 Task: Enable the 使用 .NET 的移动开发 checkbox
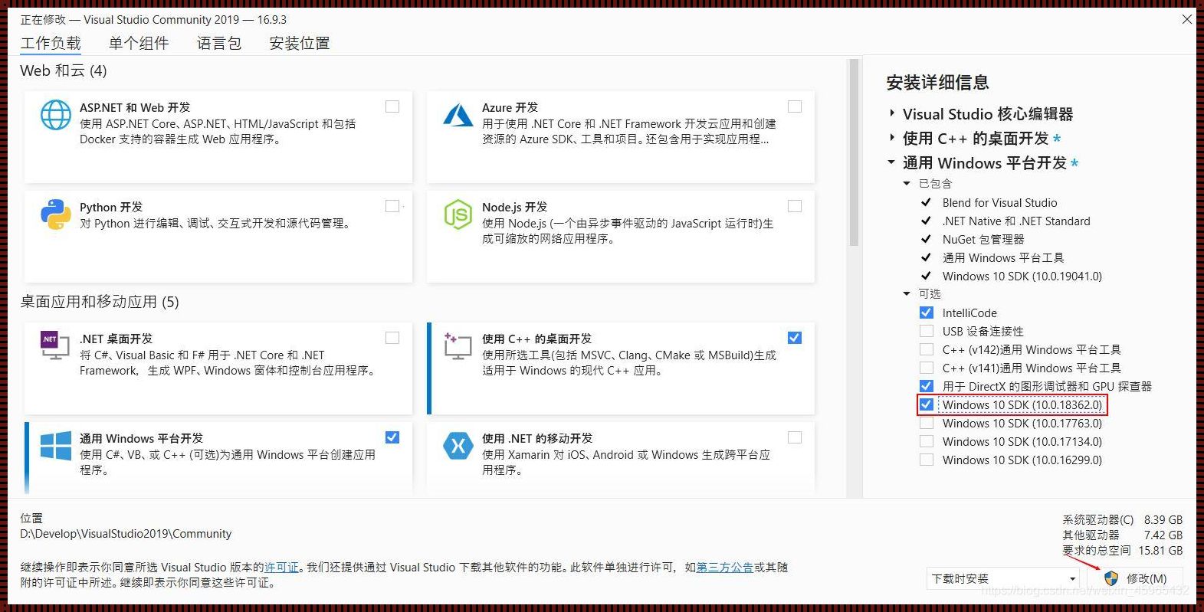795,437
